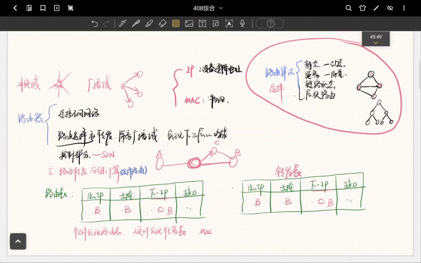Select the text box tool
The width and height of the screenshot is (421, 263).
click(203, 24)
